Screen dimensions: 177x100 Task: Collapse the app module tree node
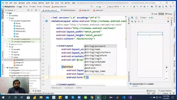[x=5, y=13]
